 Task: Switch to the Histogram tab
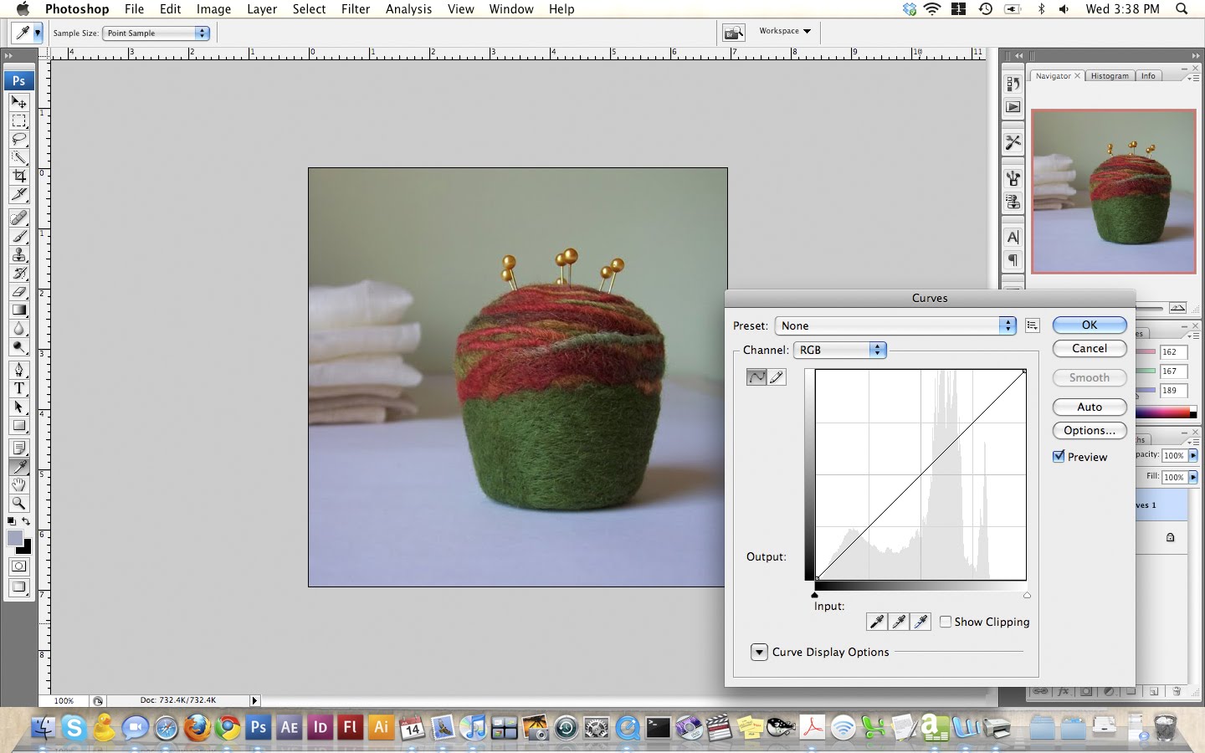(x=1110, y=75)
